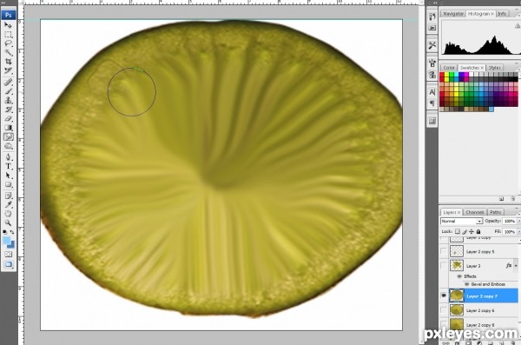Select the Eraser tool
The height and width of the screenshot is (345, 521).
click(9, 118)
